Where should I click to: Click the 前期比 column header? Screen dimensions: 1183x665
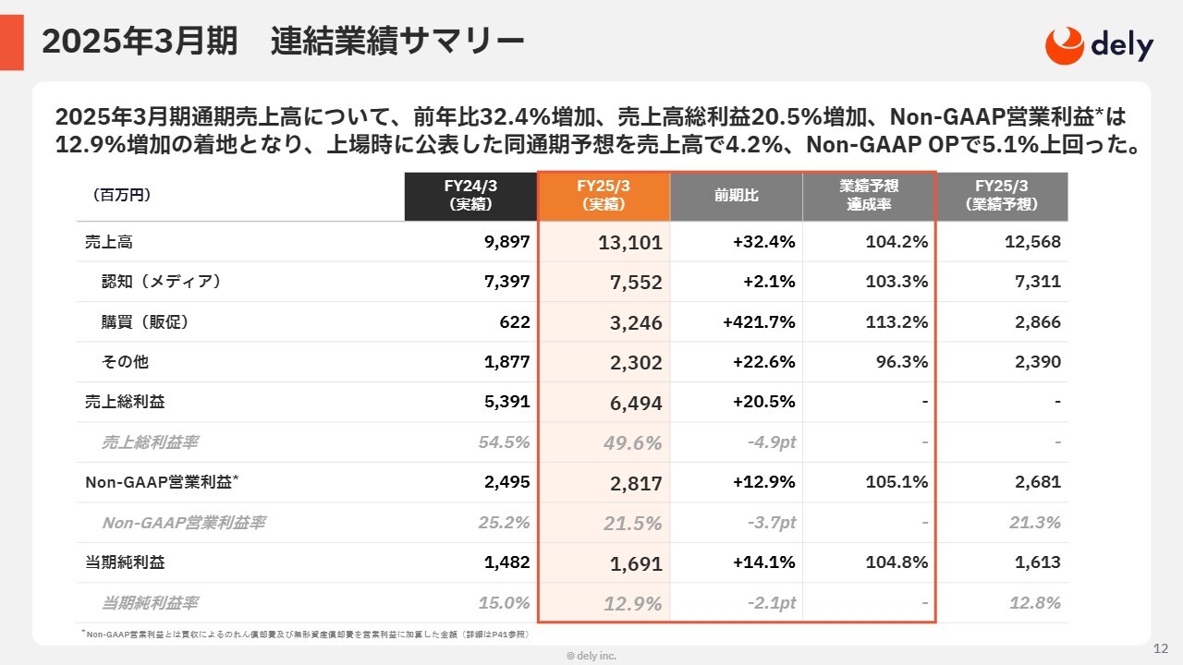[737, 196]
